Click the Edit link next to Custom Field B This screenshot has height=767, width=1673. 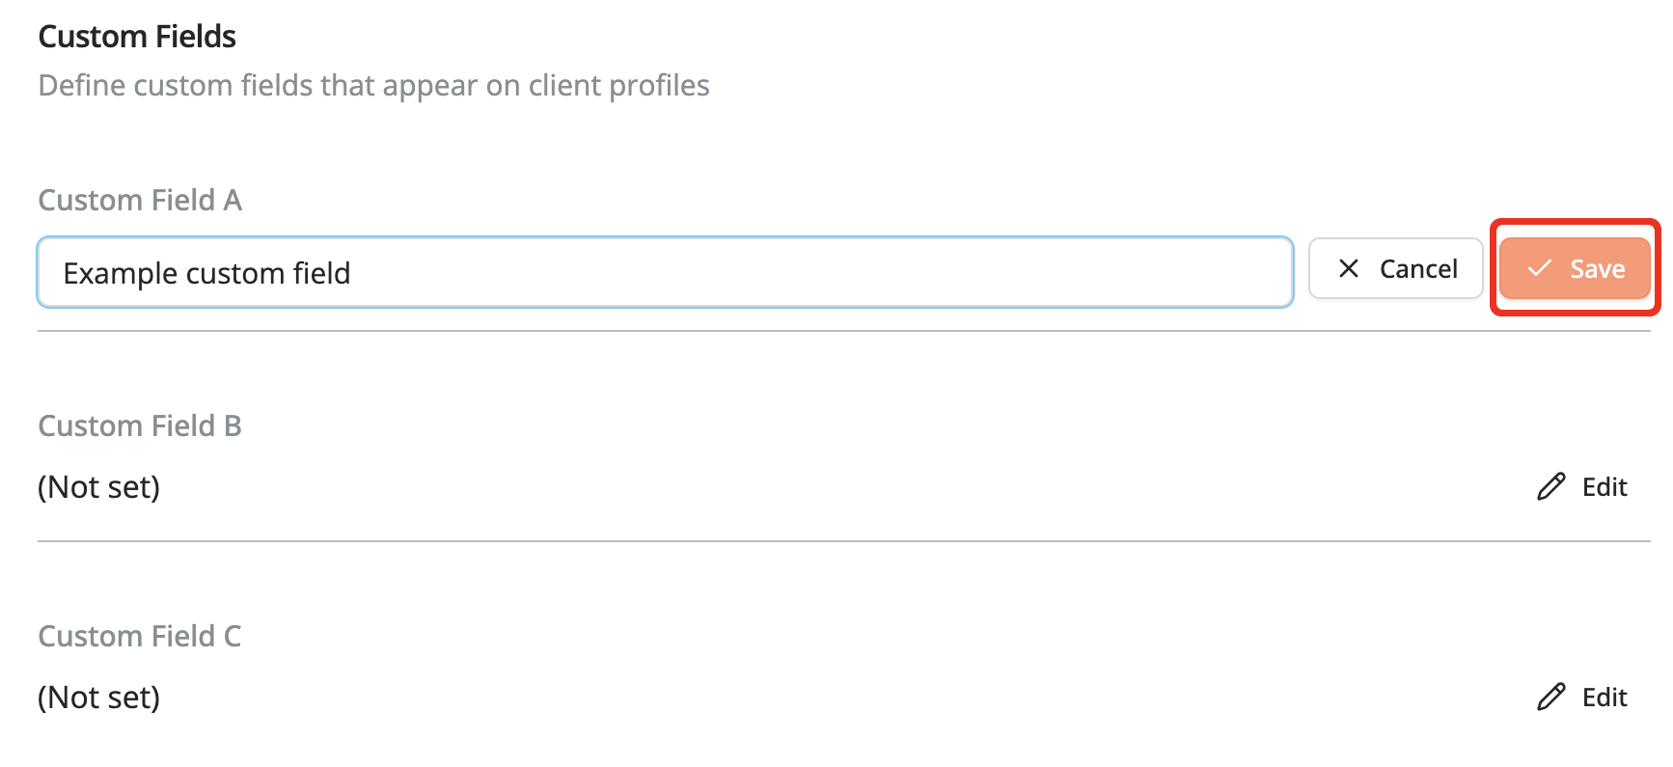[1604, 486]
